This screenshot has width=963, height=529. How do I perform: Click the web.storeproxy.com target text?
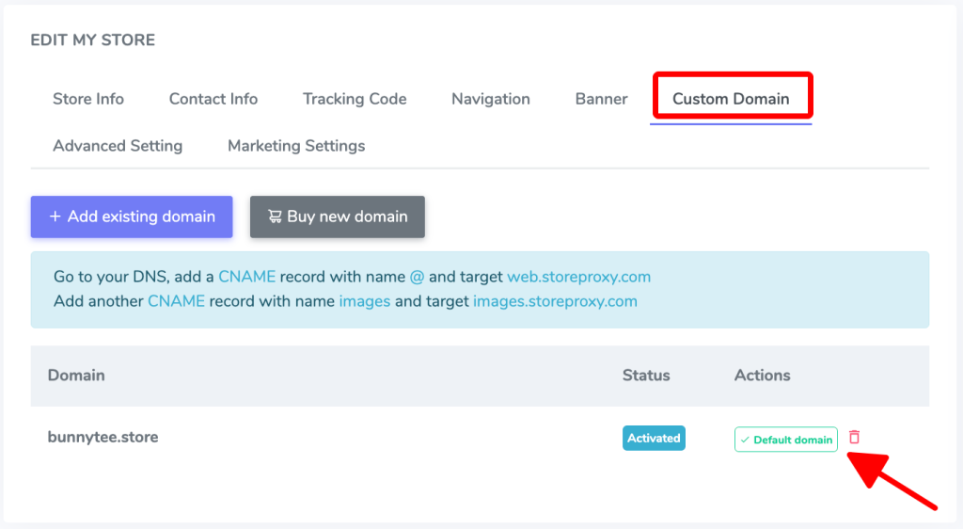tap(578, 277)
